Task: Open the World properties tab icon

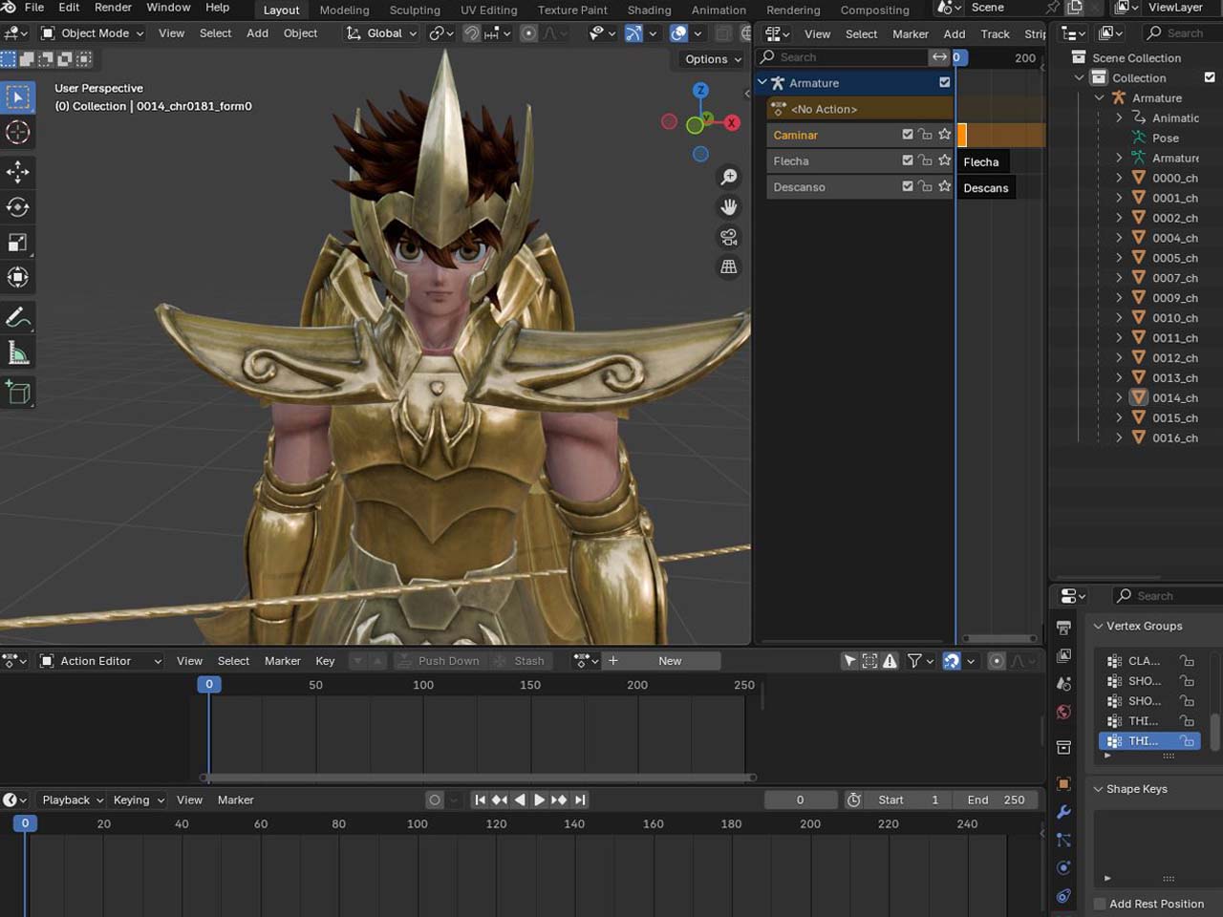Action: [1063, 712]
